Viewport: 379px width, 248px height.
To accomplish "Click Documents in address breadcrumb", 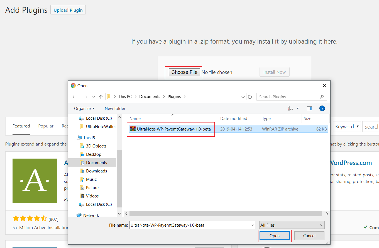I will (150, 97).
